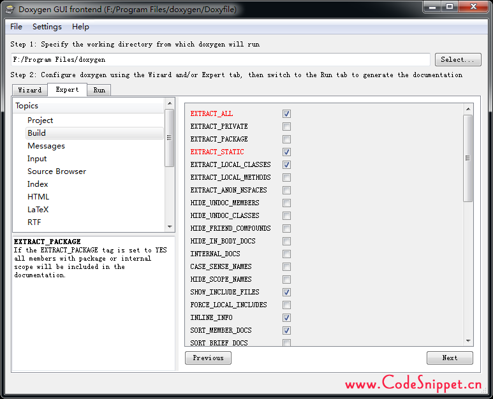Enable HIDE_SCOPE_NAMES checkbox

(x=286, y=279)
